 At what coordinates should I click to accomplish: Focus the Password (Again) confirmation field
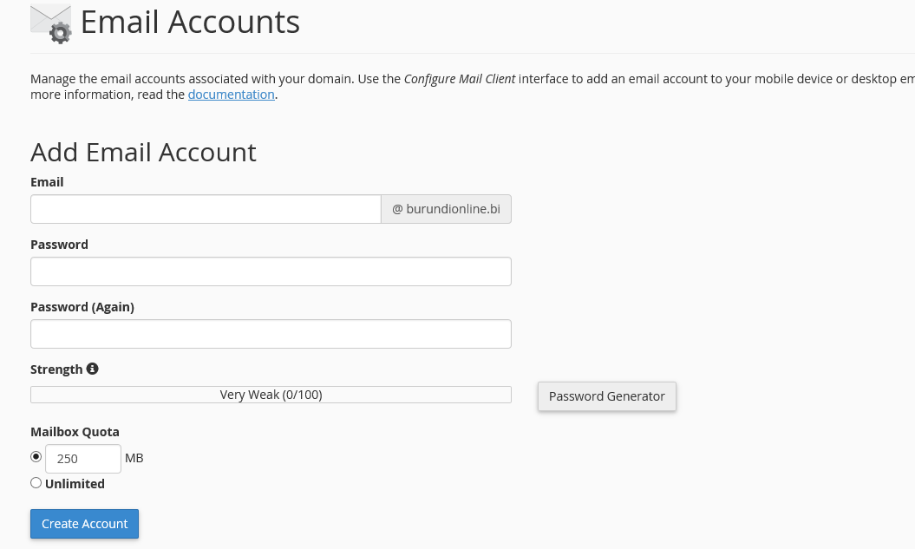tap(271, 334)
